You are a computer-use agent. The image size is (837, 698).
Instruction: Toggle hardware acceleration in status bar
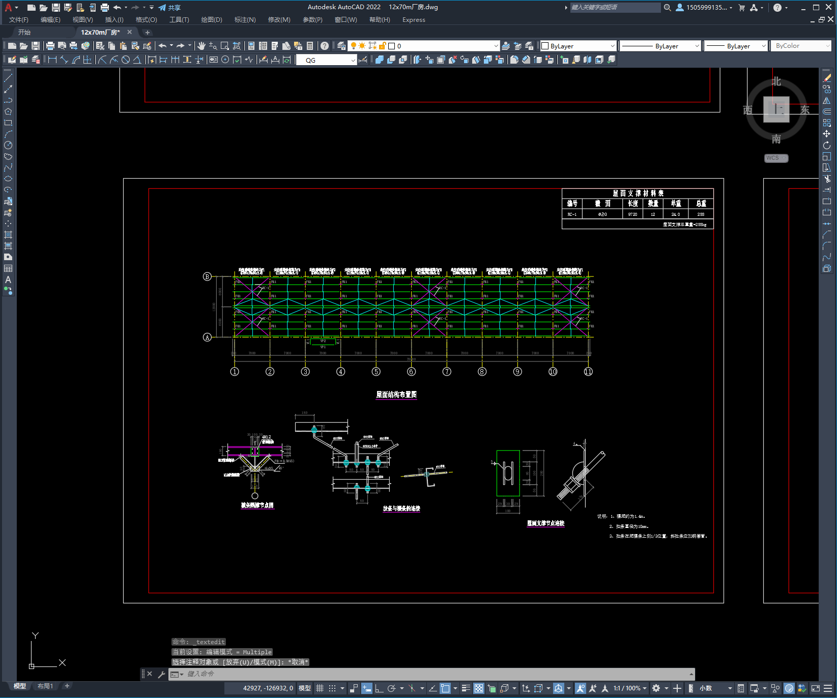click(789, 688)
